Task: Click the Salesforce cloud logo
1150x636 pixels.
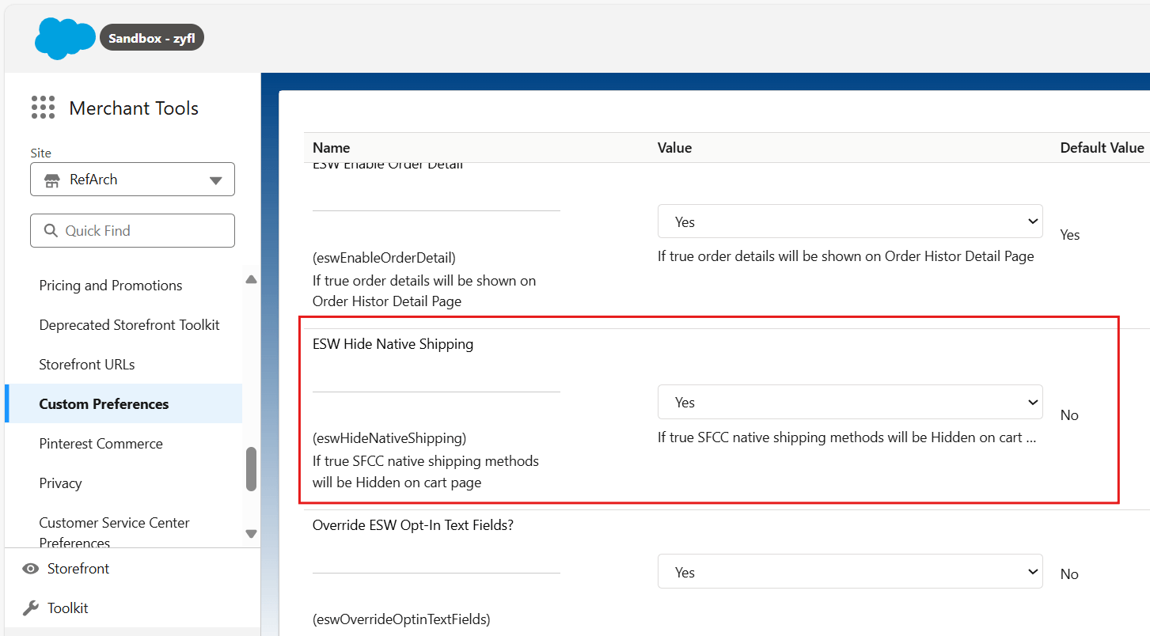Action: point(65,38)
